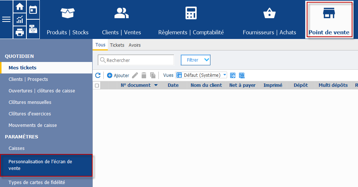The image size is (358, 187).
Task: Select Mes tickets in sidebar
Action: pyautogui.click(x=46, y=68)
